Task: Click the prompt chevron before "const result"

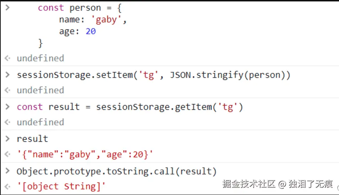Action: point(7,107)
